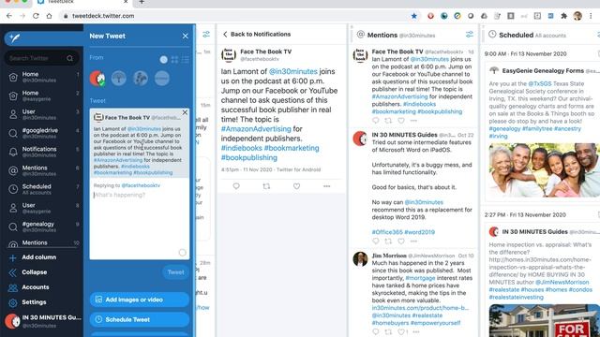Image resolution: width=600 pixels, height=337 pixels.
Task: Toggle the second account avatar in From
Action: click(119, 79)
